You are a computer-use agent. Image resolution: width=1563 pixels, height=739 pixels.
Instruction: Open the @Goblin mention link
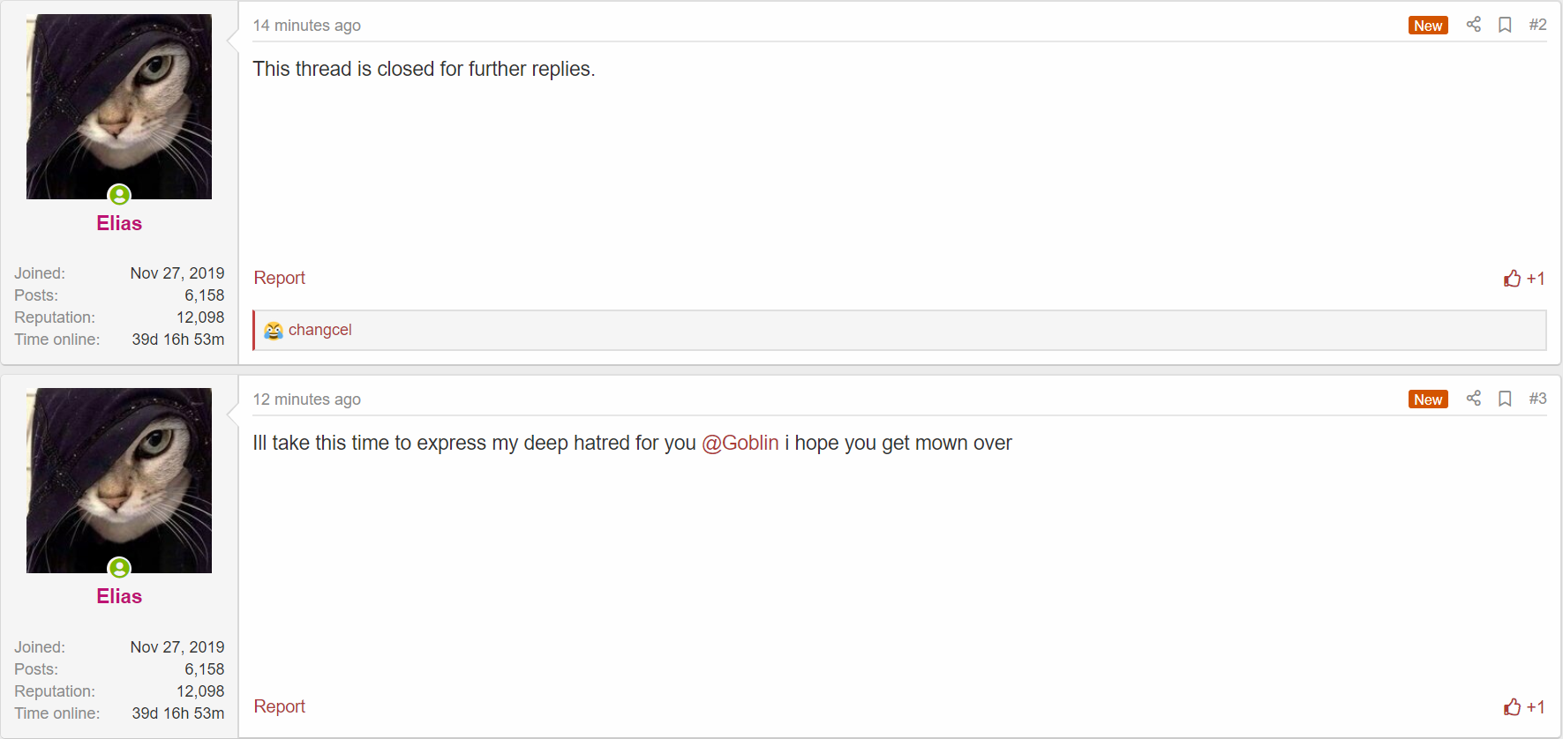[x=740, y=443]
